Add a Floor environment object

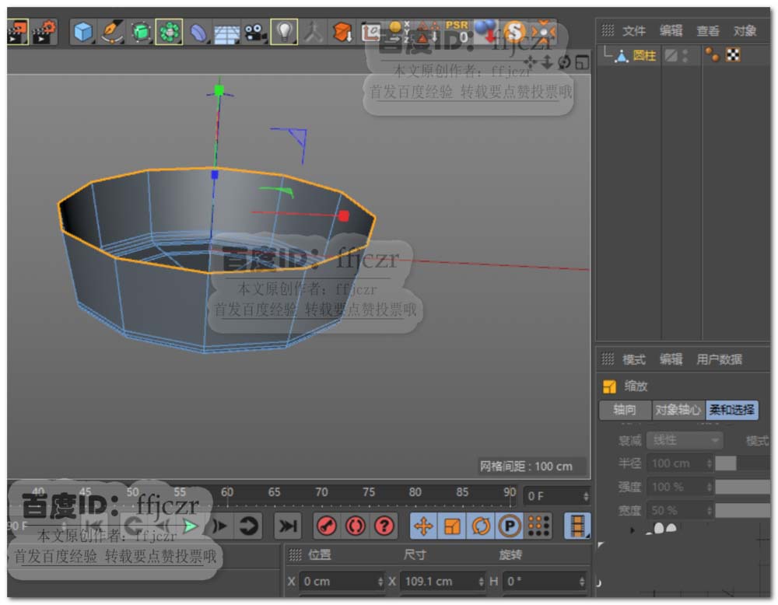[x=226, y=33]
